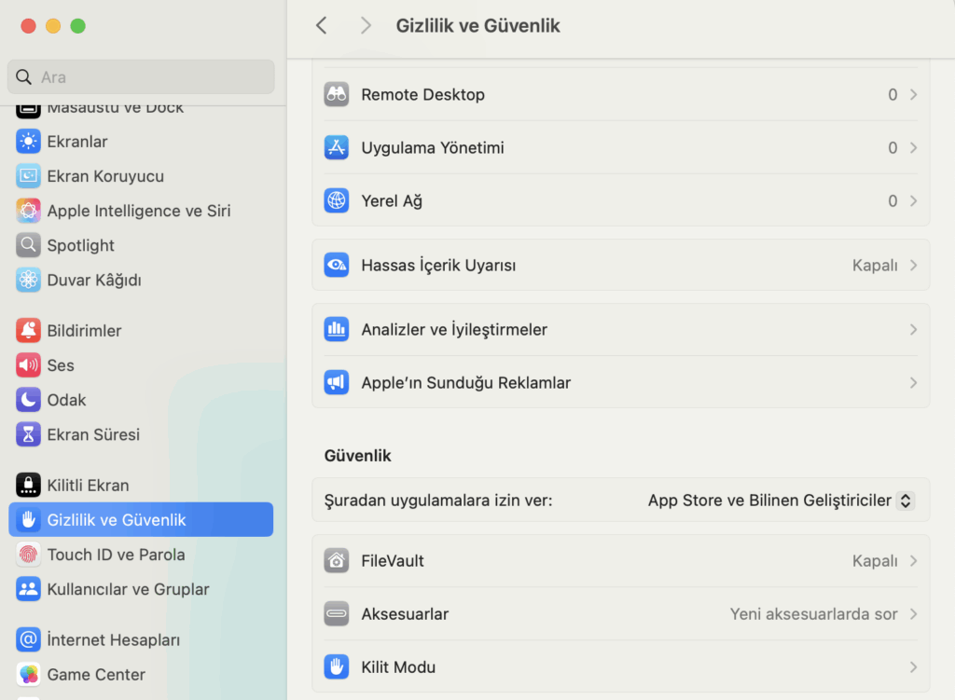Open Hassas İçerik Uyarısı Kapalı chevron
The height and width of the screenshot is (700, 955).
click(913, 265)
